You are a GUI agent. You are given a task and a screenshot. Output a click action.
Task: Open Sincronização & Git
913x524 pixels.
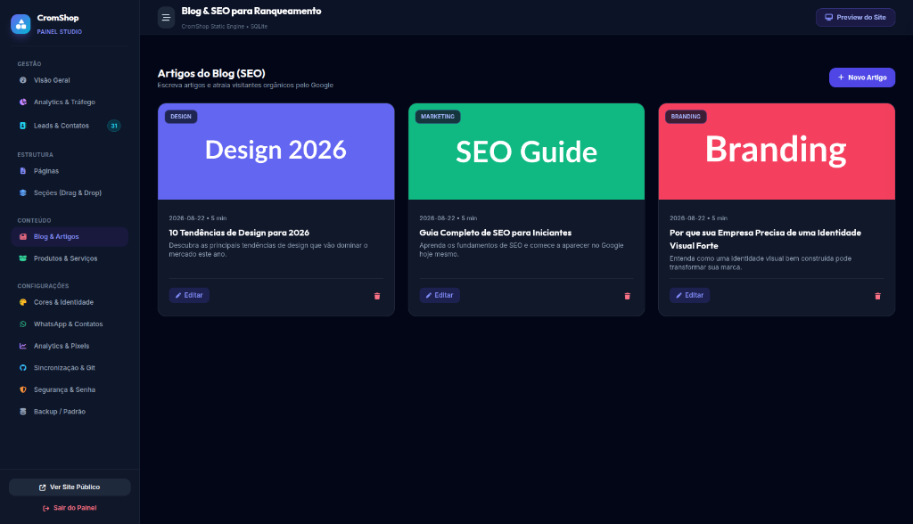(70, 368)
